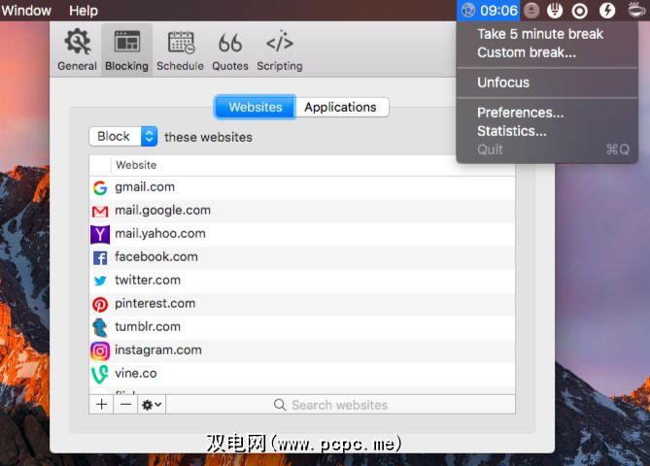
Task: Select the pinterest.com row text
Action: point(154,303)
